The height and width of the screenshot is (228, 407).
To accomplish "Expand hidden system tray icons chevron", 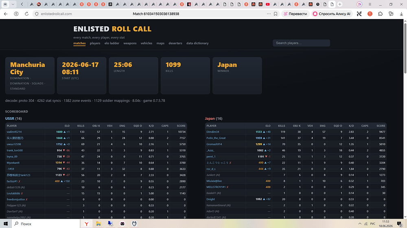I will 360,224.
